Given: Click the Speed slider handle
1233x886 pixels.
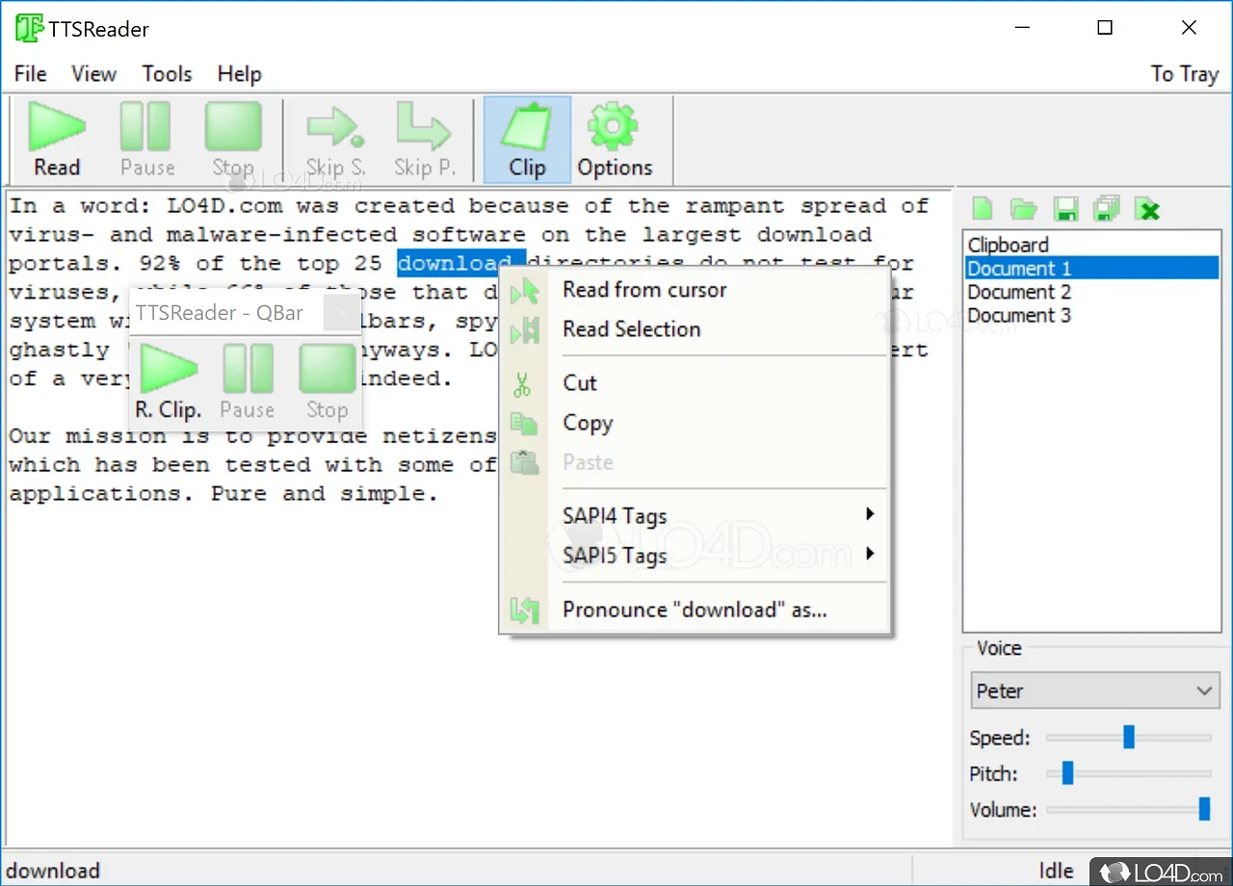Looking at the screenshot, I should point(1129,738).
